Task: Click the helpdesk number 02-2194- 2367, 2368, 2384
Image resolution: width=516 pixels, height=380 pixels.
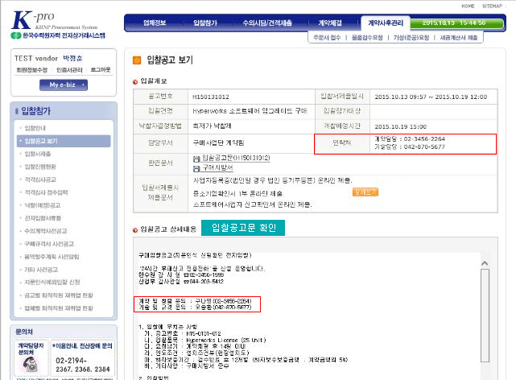Action: 83,365
